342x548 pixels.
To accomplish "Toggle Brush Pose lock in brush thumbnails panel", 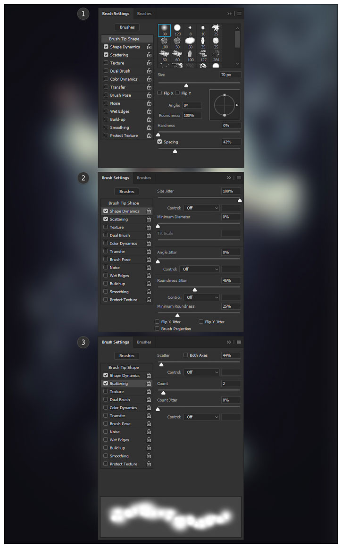I will (x=149, y=95).
